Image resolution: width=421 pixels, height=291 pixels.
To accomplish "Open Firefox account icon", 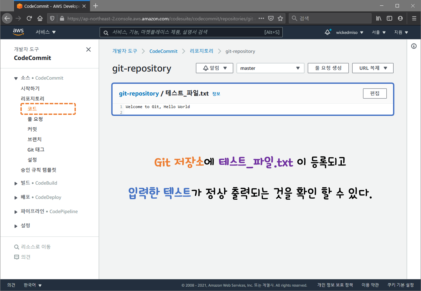I will (400, 18).
